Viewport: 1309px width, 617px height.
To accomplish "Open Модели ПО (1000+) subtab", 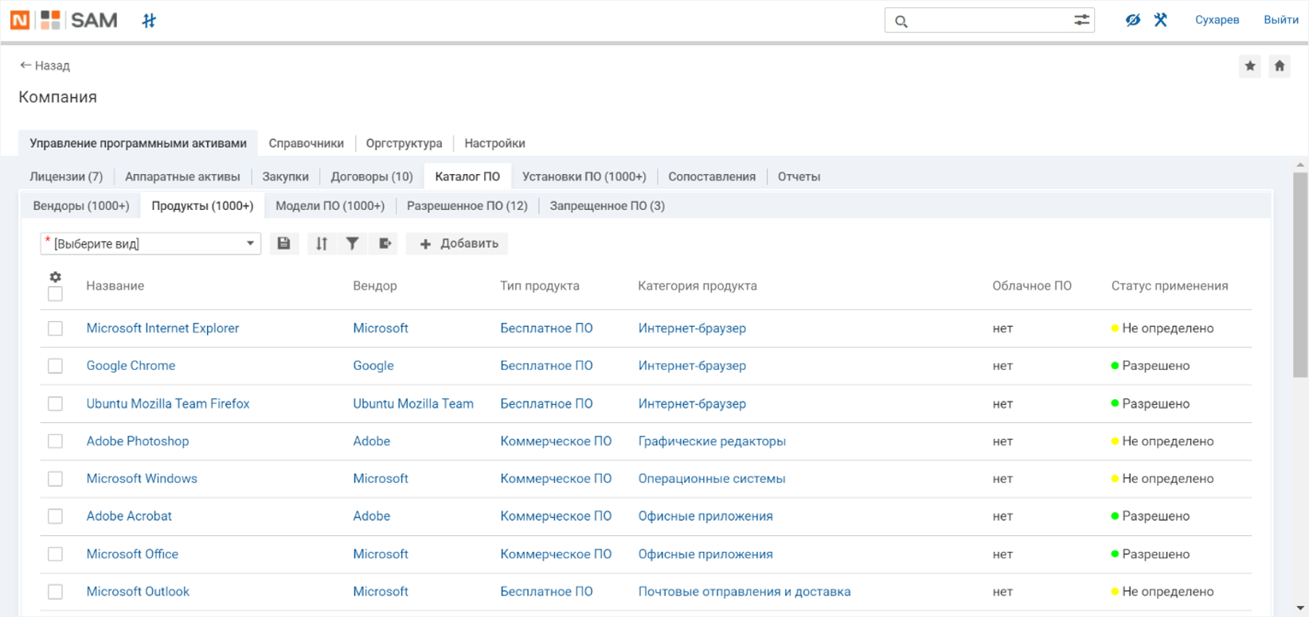I will point(330,206).
